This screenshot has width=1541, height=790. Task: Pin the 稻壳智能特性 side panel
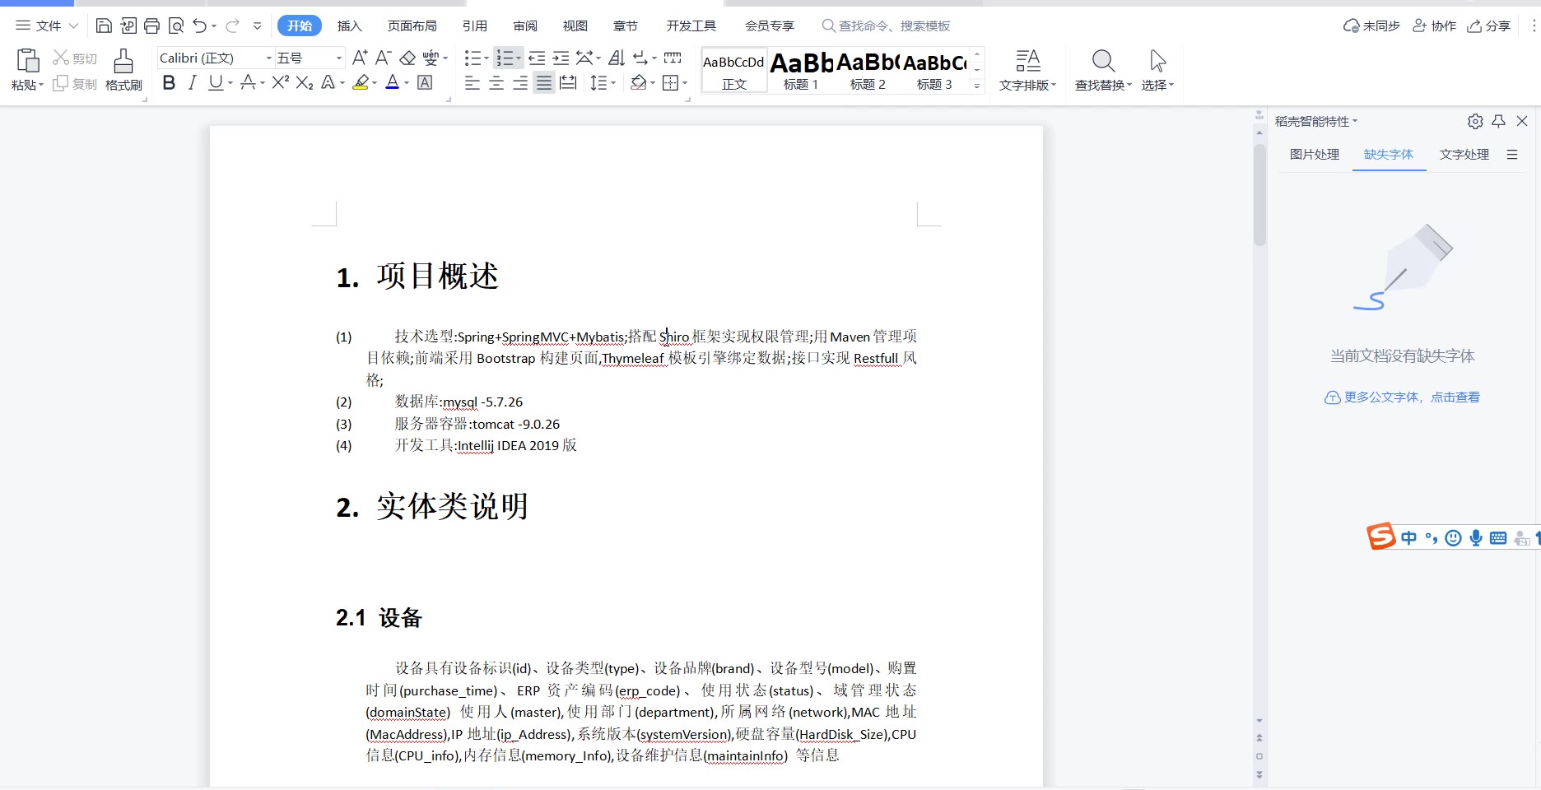coord(1498,121)
